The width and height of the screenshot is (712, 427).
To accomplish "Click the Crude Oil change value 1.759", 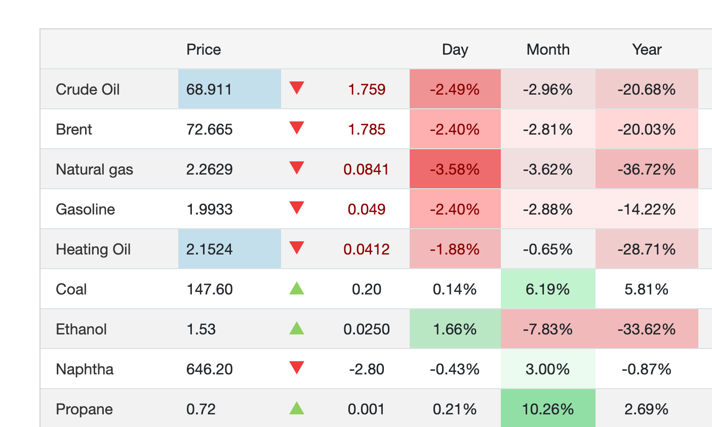I will (367, 90).
